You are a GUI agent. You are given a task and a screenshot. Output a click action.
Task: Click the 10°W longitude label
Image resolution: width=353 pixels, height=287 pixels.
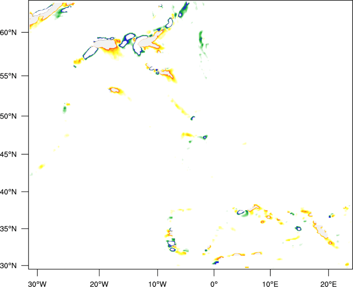(x=158, y=284)
